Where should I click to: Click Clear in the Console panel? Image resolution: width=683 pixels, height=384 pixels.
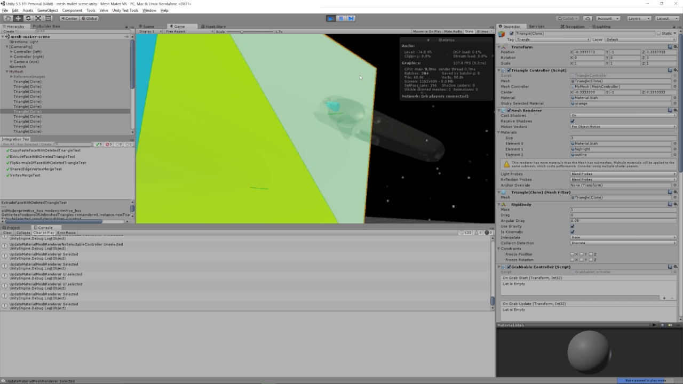coord(7,233)
